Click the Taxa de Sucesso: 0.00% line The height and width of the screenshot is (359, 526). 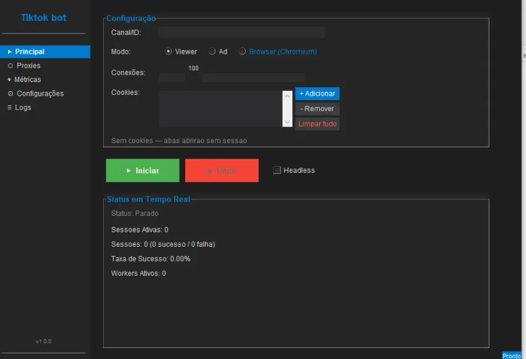[151, 259]
